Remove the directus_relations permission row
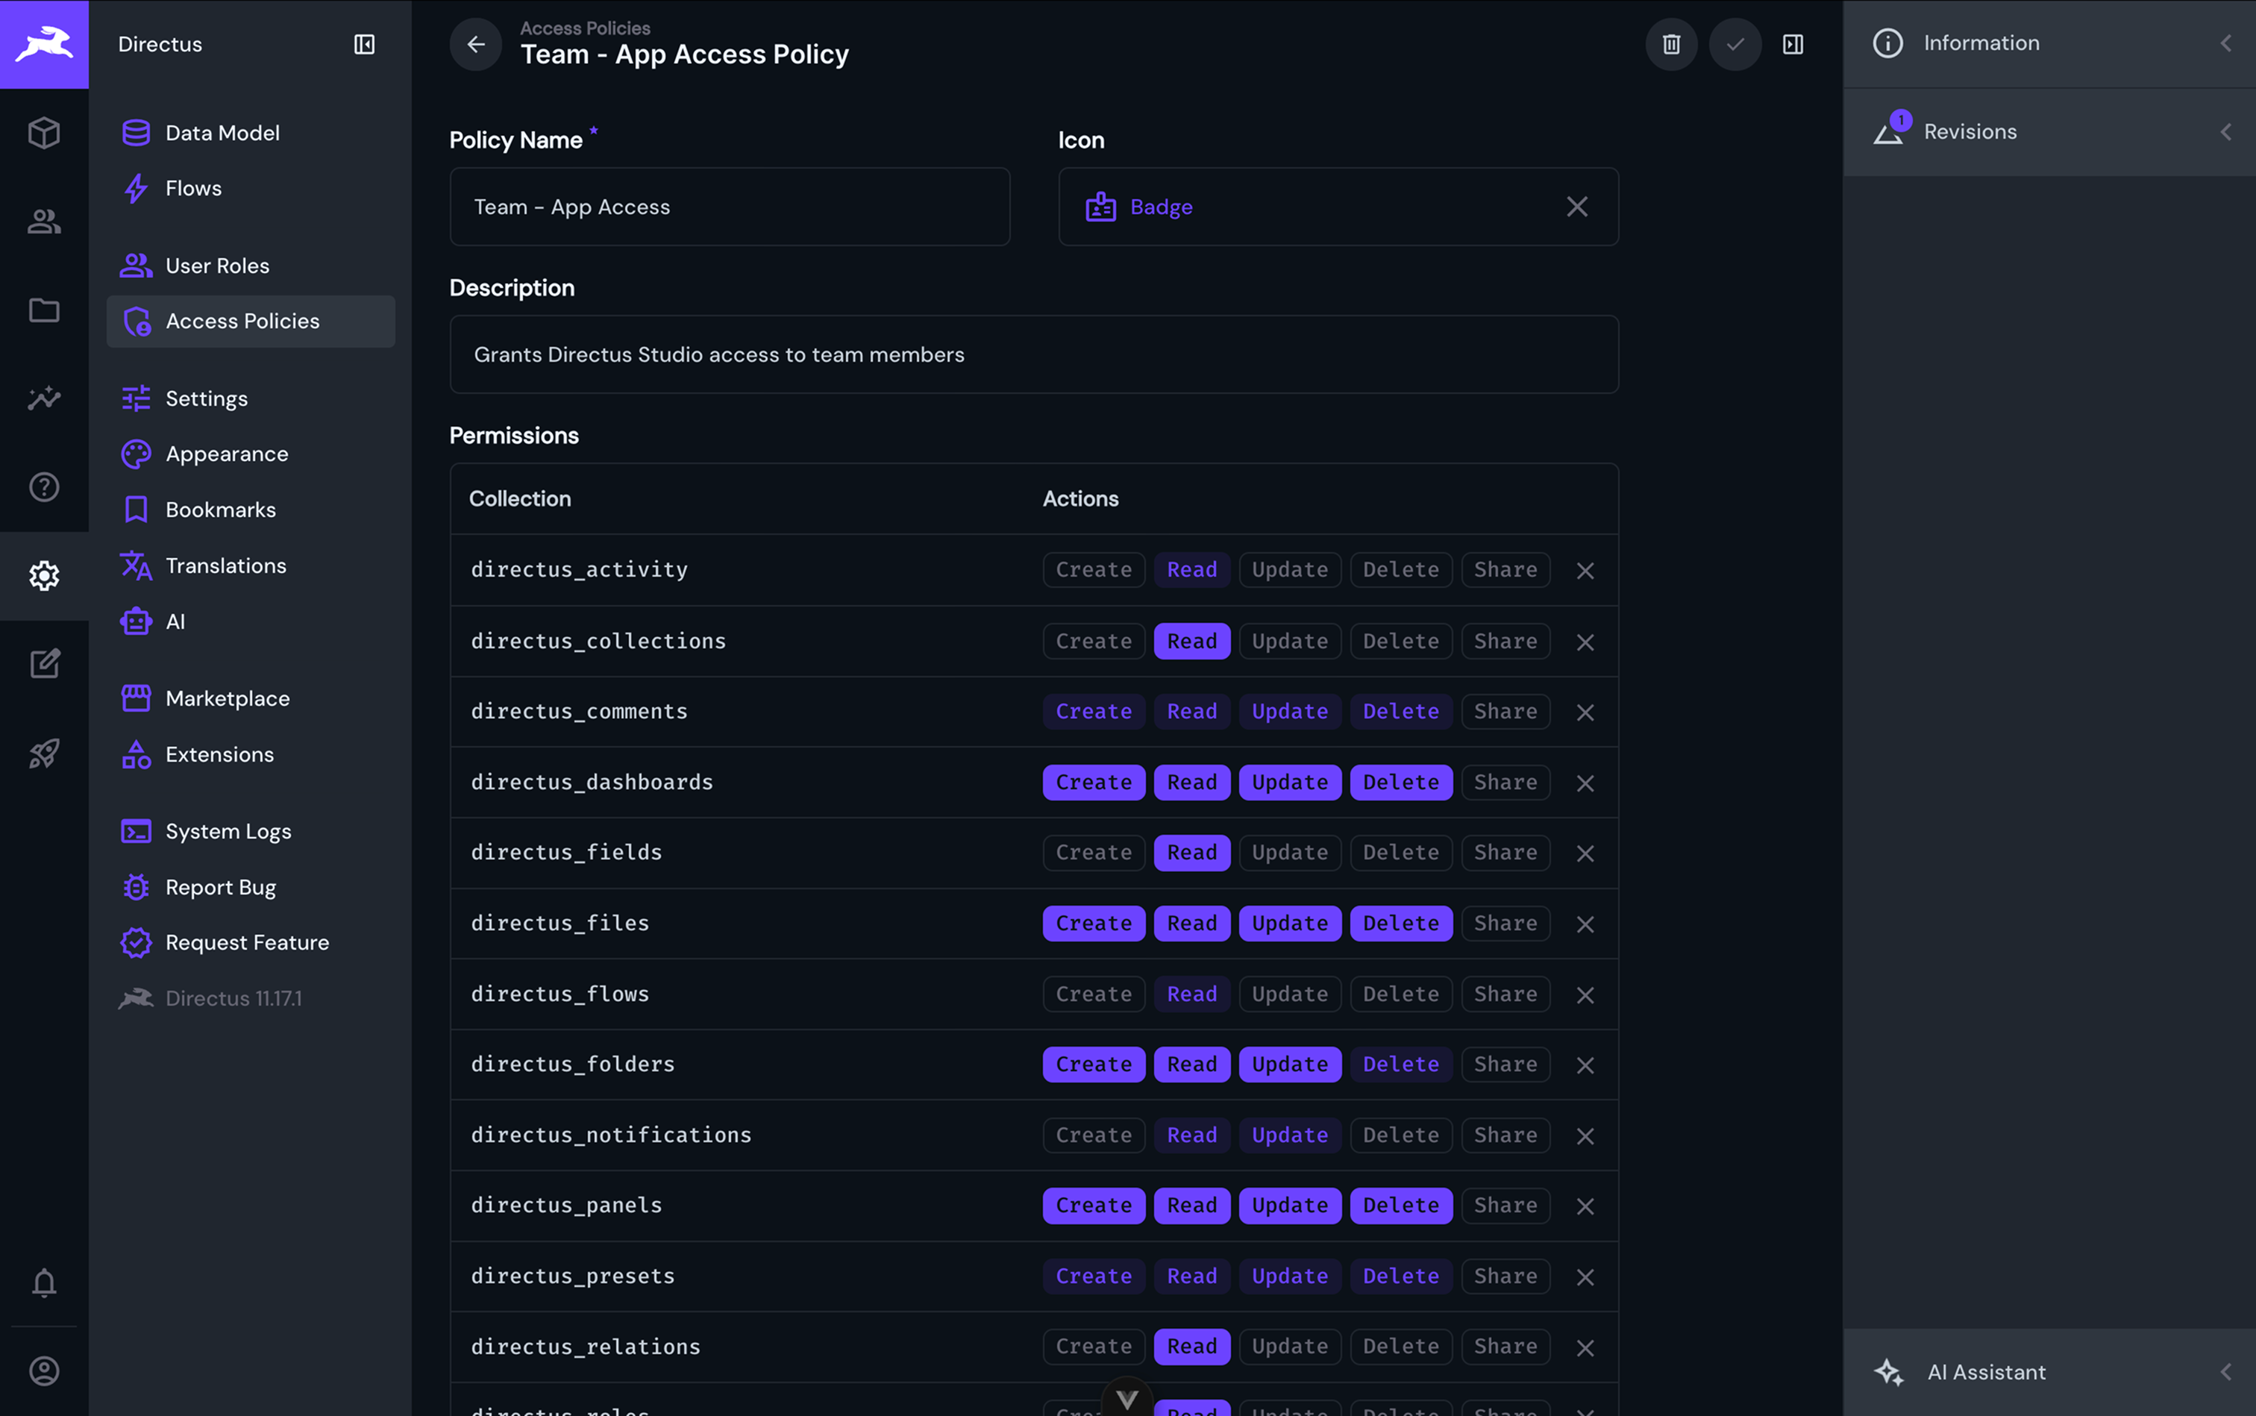This screenshot has width=2256, height=1416. point(1585,1347)
